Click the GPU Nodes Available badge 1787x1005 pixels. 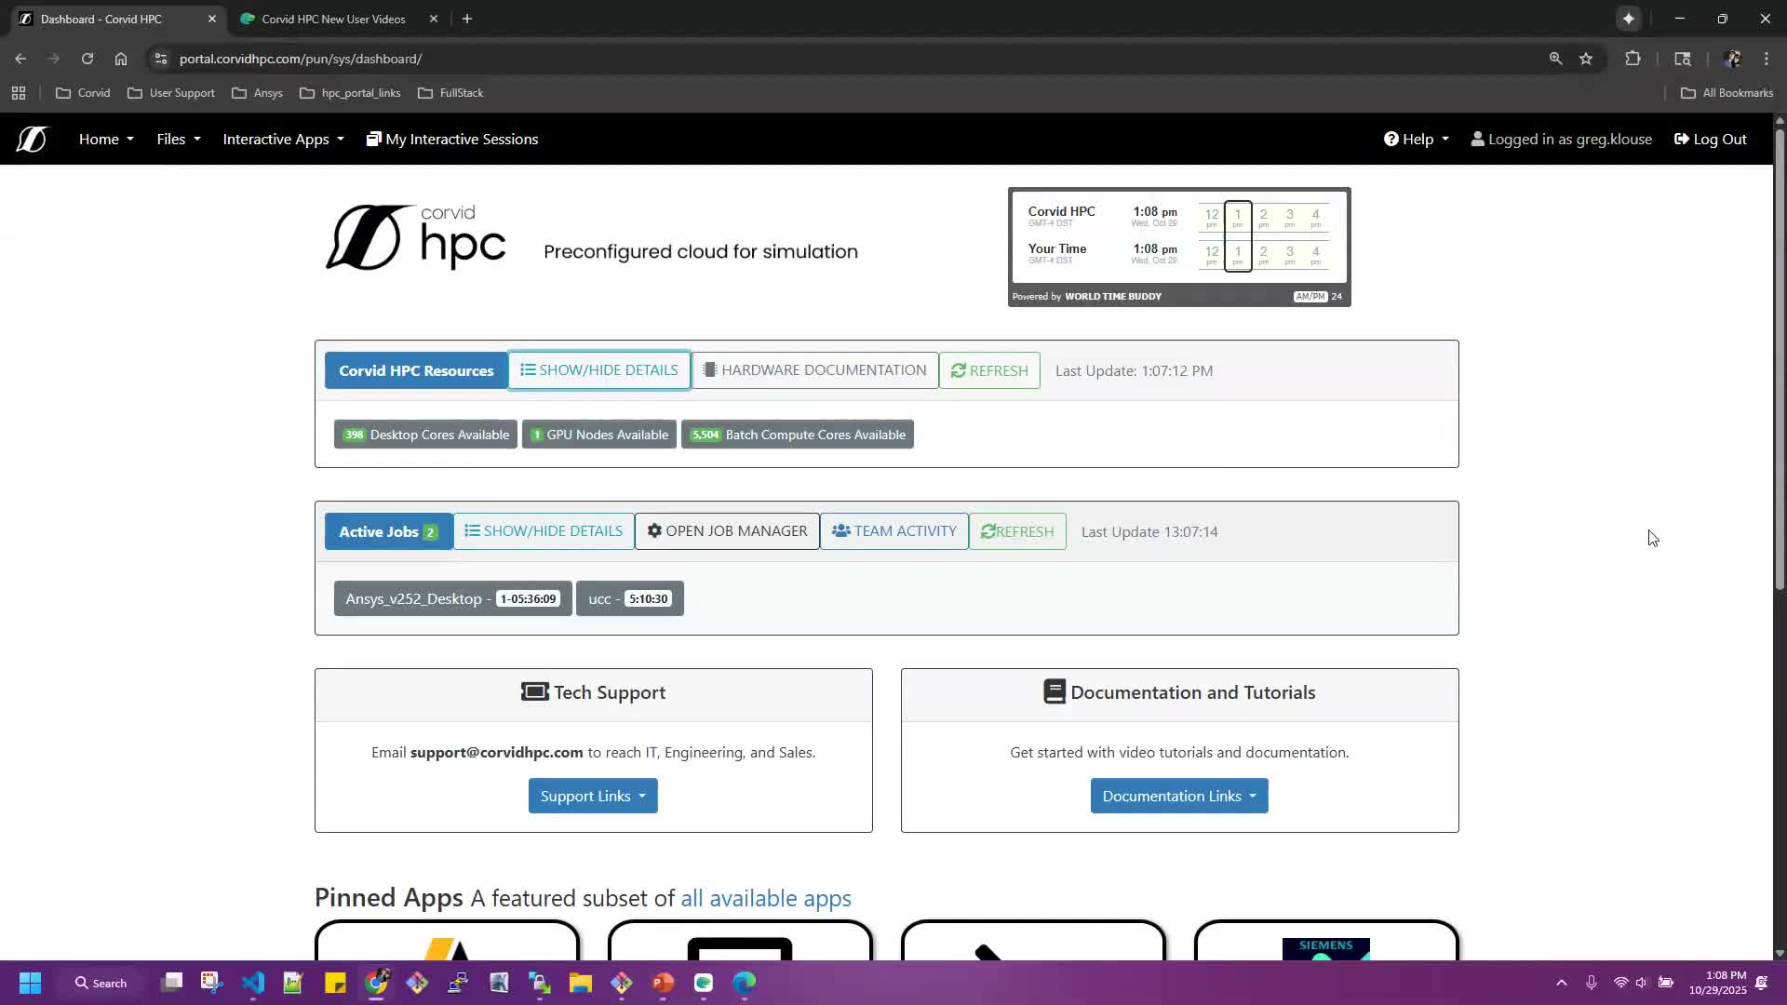[599, 435]
